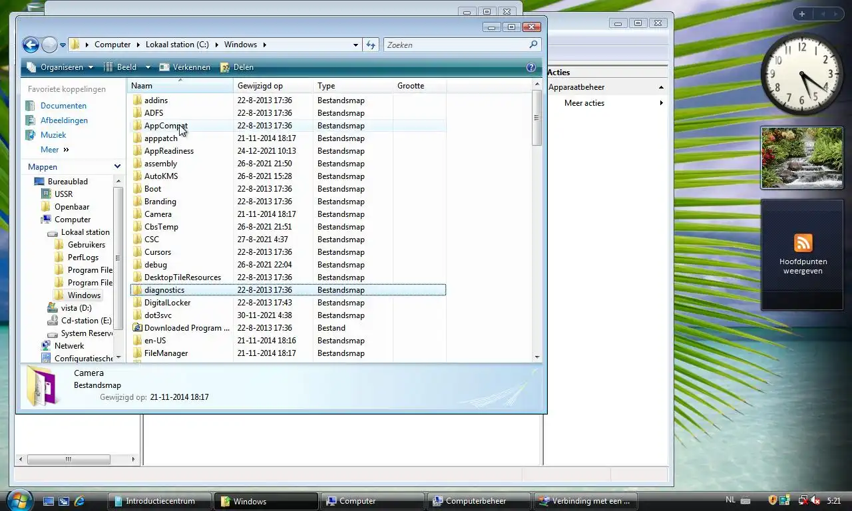Select PerfLogs in the folder tree
Image resolution: width=852 pixels, height=511 pixels.
click(83, 257)
